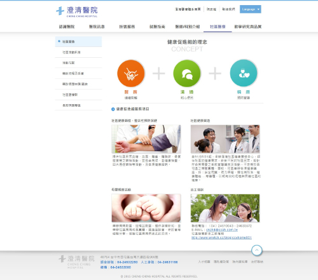This screenshot has width=318, height=280.
Task: Open the 醫院訊息 navigation menu
Action: click(x=97, y=27)
